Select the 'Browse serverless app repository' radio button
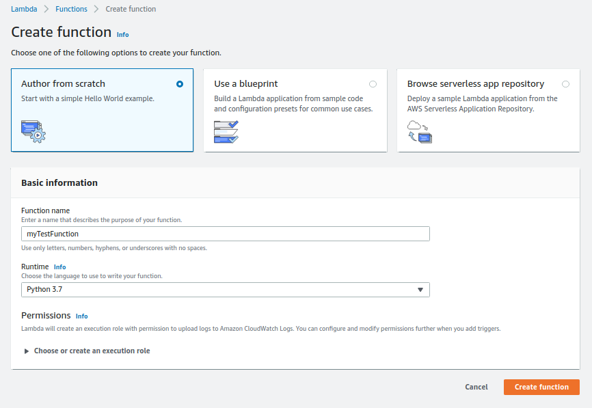592x408 pixels. coord(565,83)
